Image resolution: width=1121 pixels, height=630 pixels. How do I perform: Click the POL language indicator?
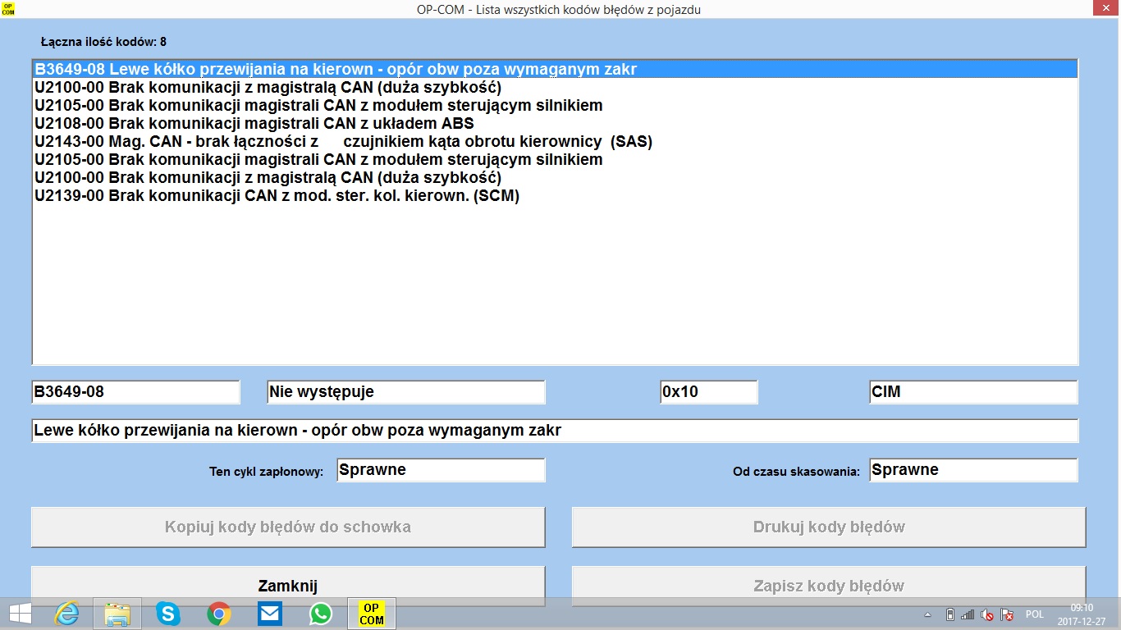pos(1034,614)
